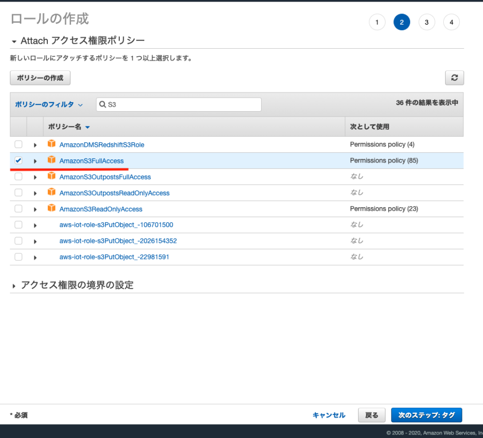Expand row aws-iot-role-s3PutObject_-22981591
This screenshot has height=438, width=483.
point(35,257)
